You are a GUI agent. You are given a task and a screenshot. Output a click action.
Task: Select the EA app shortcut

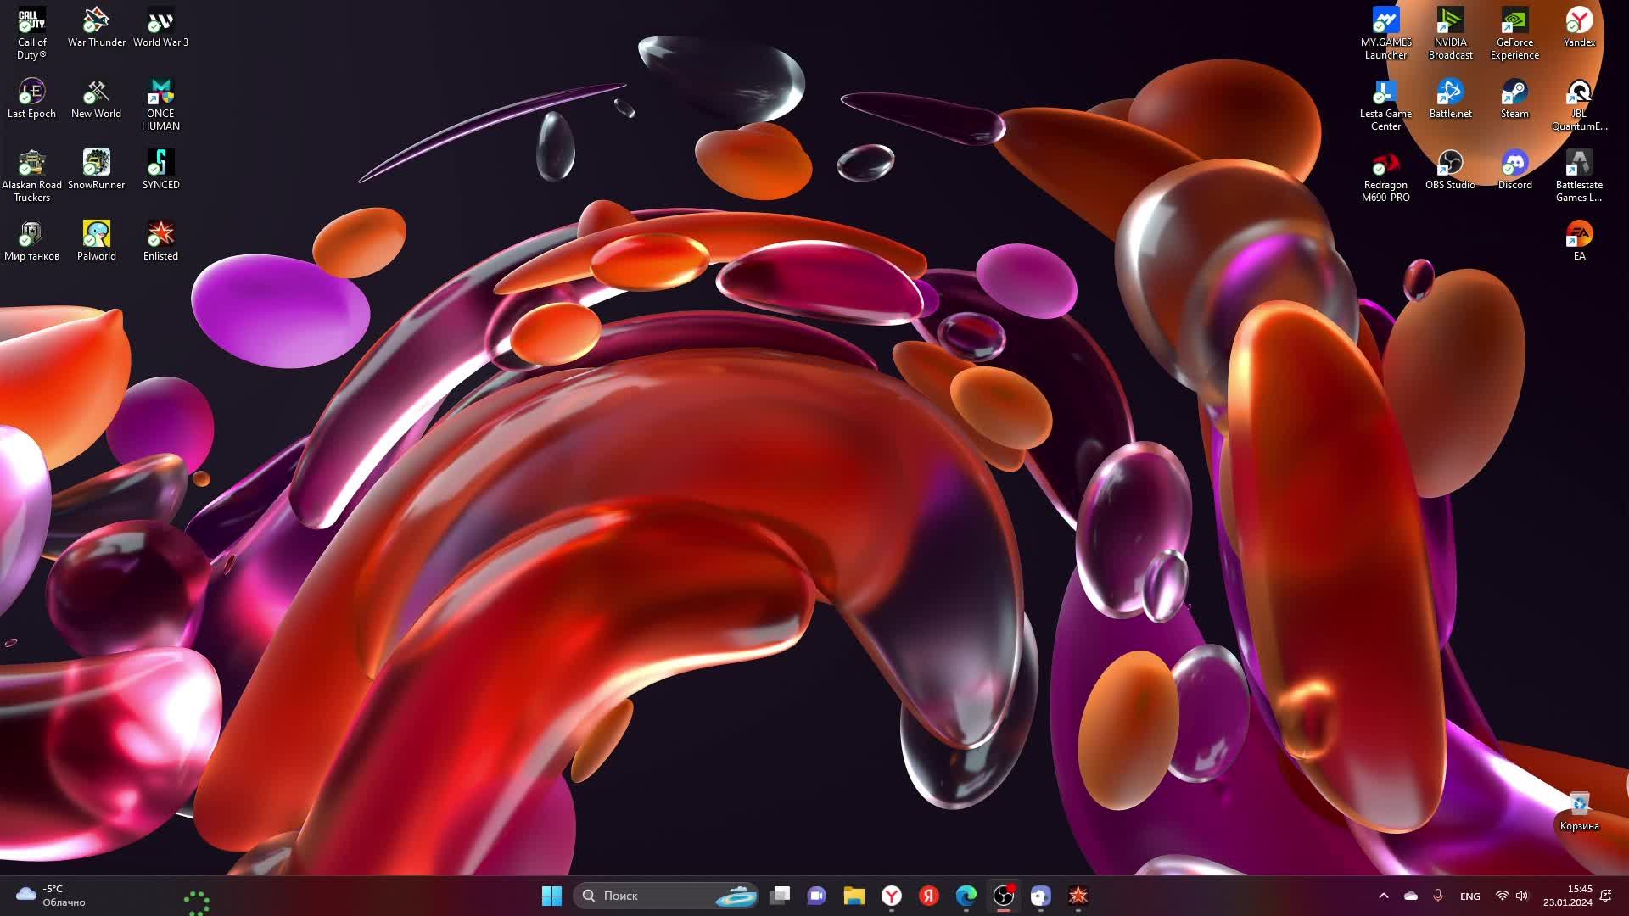[1579, 235]
